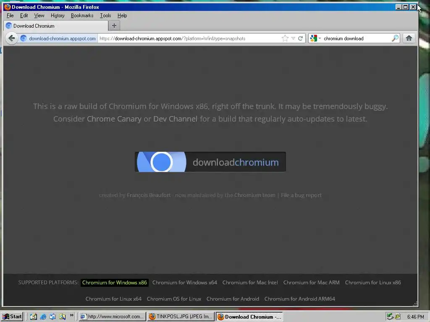430x322 pixels.
Task: Open the File menu
Action: pyautogui.click(x=10, y=16)
